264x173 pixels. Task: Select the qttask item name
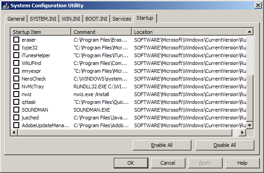coord(28,102)
